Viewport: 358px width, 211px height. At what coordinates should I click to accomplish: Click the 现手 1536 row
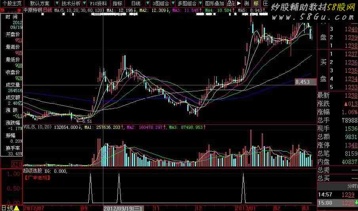(337, 128)
